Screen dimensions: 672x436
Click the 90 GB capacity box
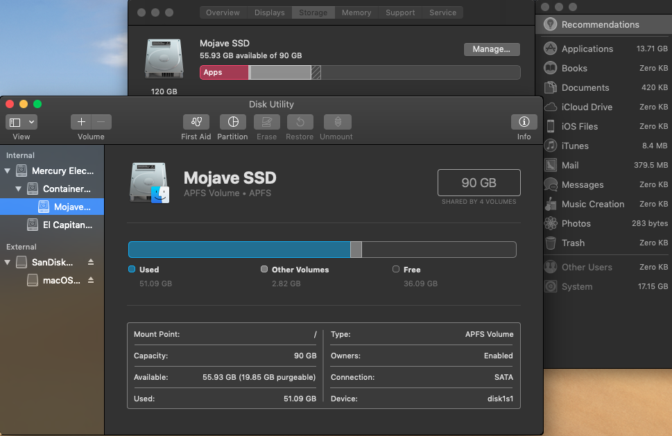[479, 183]
